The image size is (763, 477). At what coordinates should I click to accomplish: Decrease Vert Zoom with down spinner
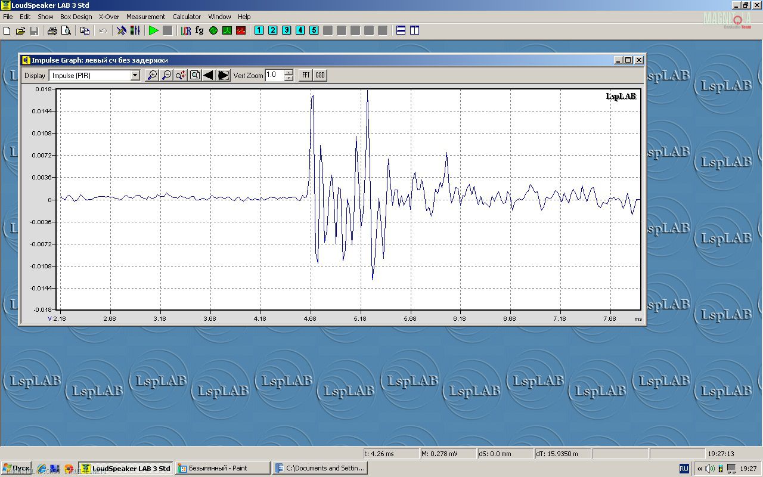click(289, 78)
